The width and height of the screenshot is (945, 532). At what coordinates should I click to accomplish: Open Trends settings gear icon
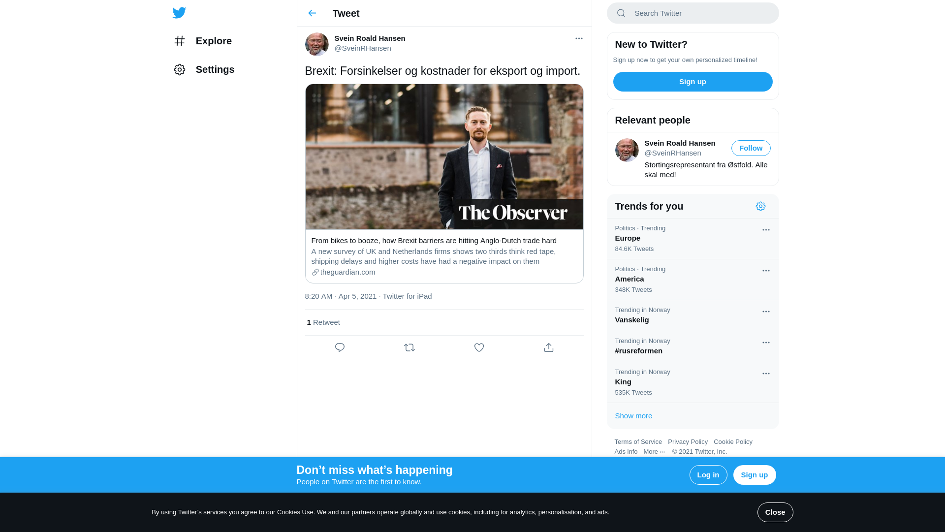pyautogui.click(x=760, y=206)
